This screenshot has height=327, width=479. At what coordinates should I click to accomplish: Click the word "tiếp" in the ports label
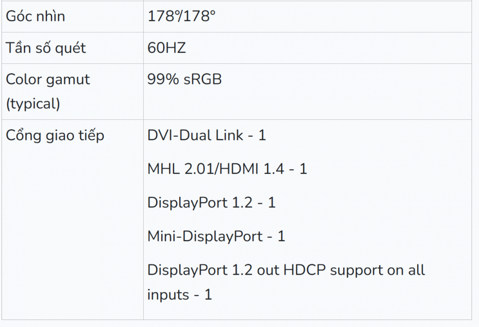pyautogui.click(x=91, y=135)
